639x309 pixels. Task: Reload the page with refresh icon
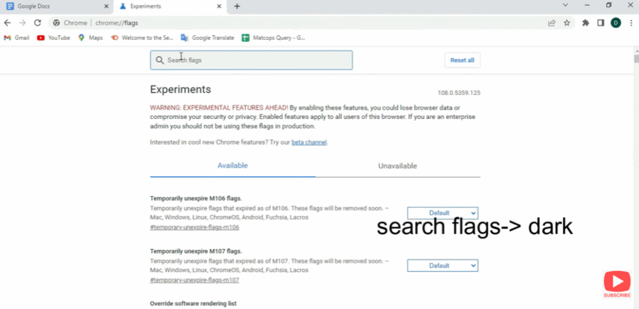pos(37,23)
